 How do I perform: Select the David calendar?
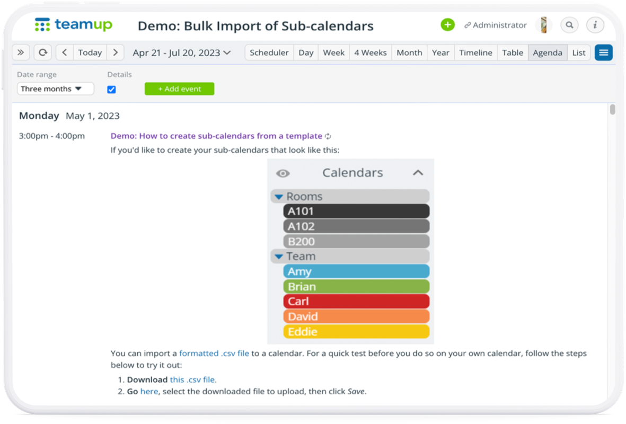click(x=356, y=316)
